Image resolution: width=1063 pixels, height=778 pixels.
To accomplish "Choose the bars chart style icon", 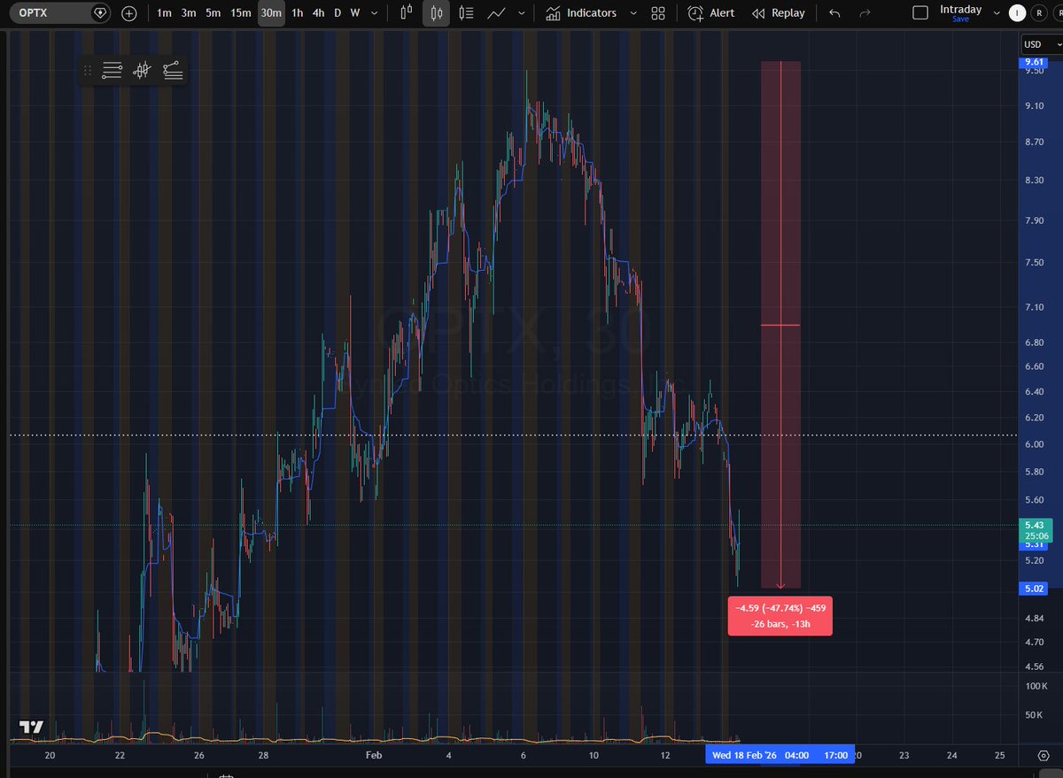I will [x=407, y=13].
